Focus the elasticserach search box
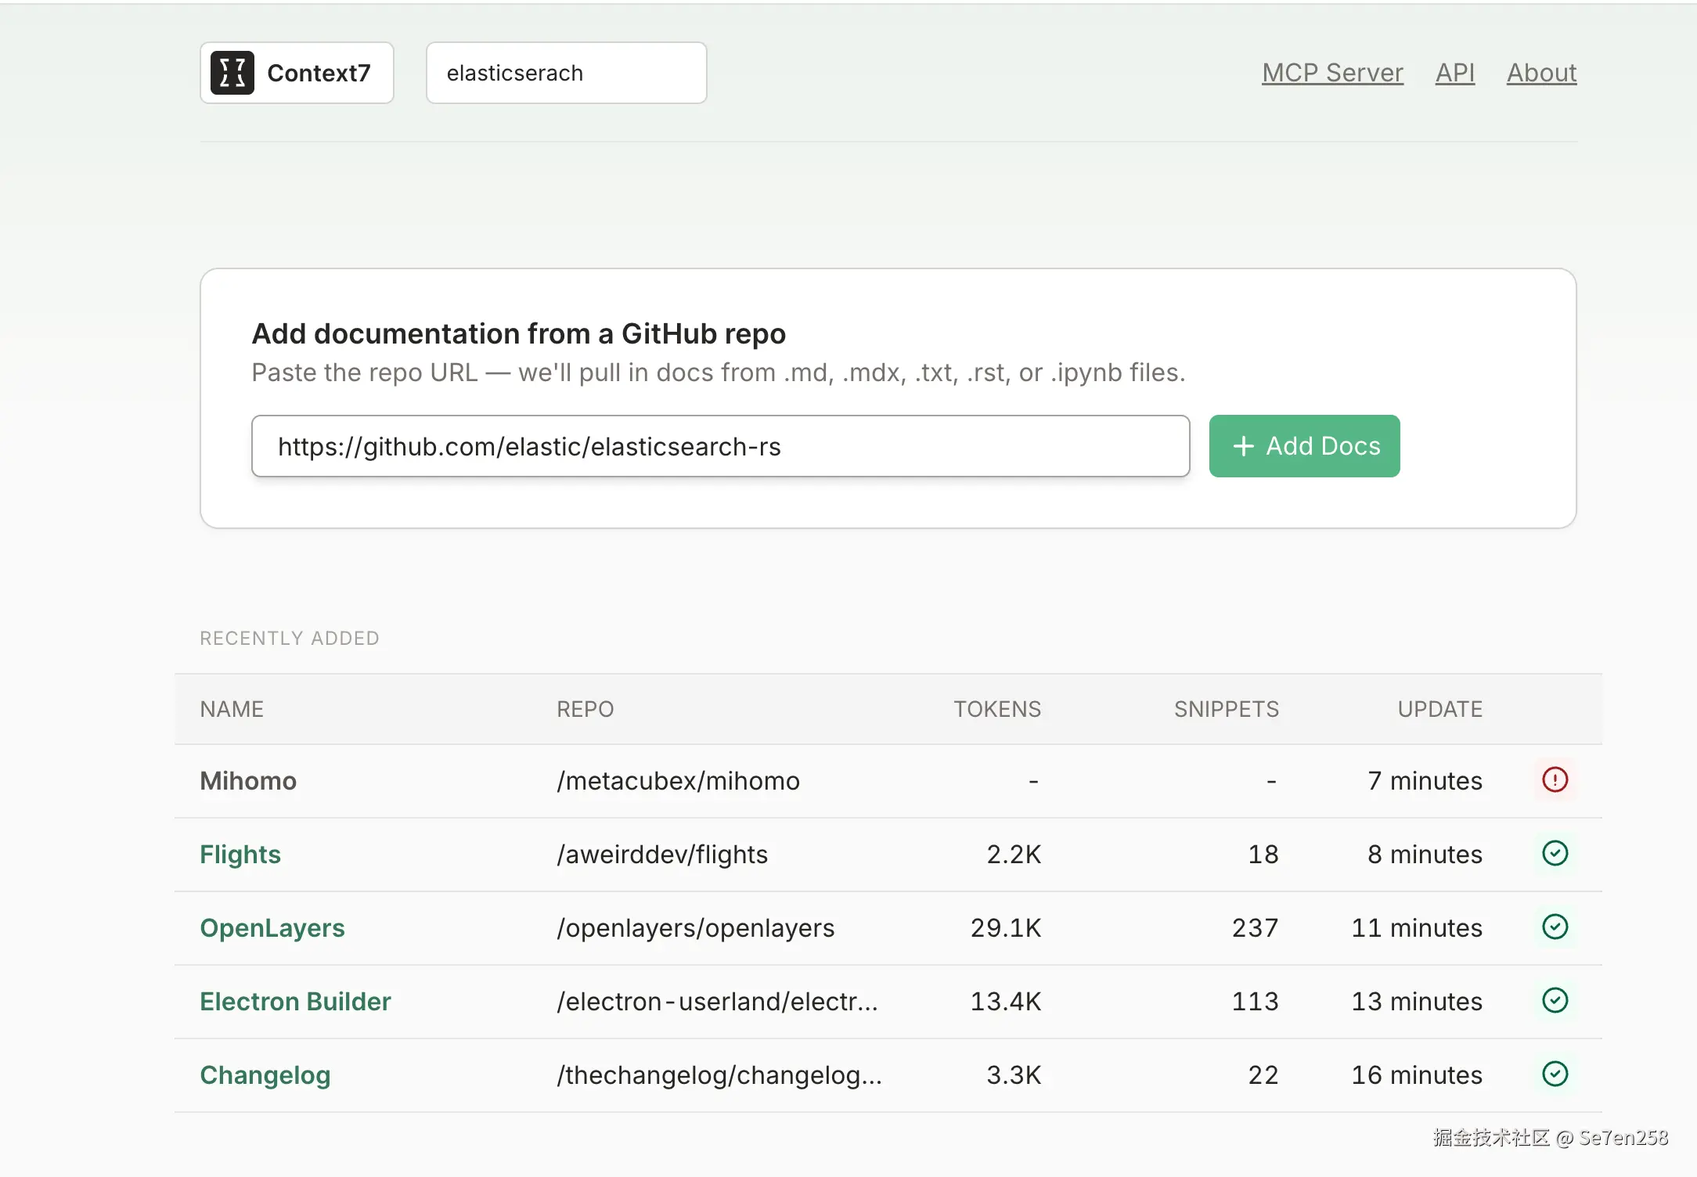1697x1177 pixels. click(x=566, y=73)
